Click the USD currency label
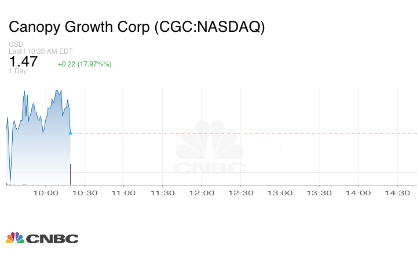417x260 pixels. [x=16, y=44]
